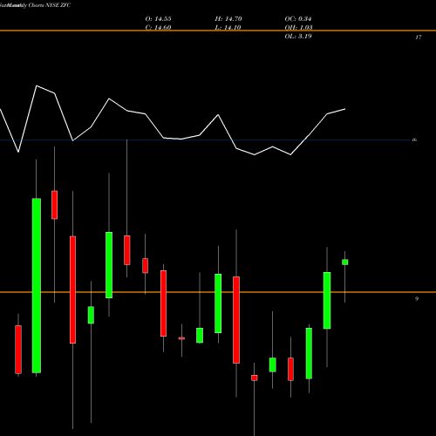
Task: Click the "OH: 1.03" readout
Action: (x=298, y=28)
